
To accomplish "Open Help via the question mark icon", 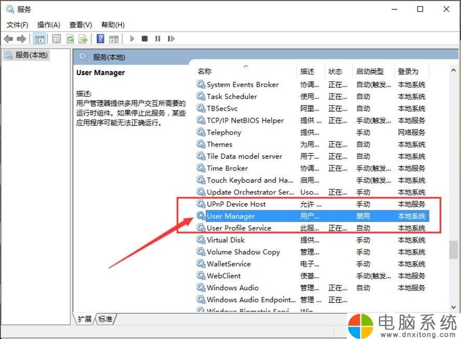I will pyautogui.click(x=101, y=39).
